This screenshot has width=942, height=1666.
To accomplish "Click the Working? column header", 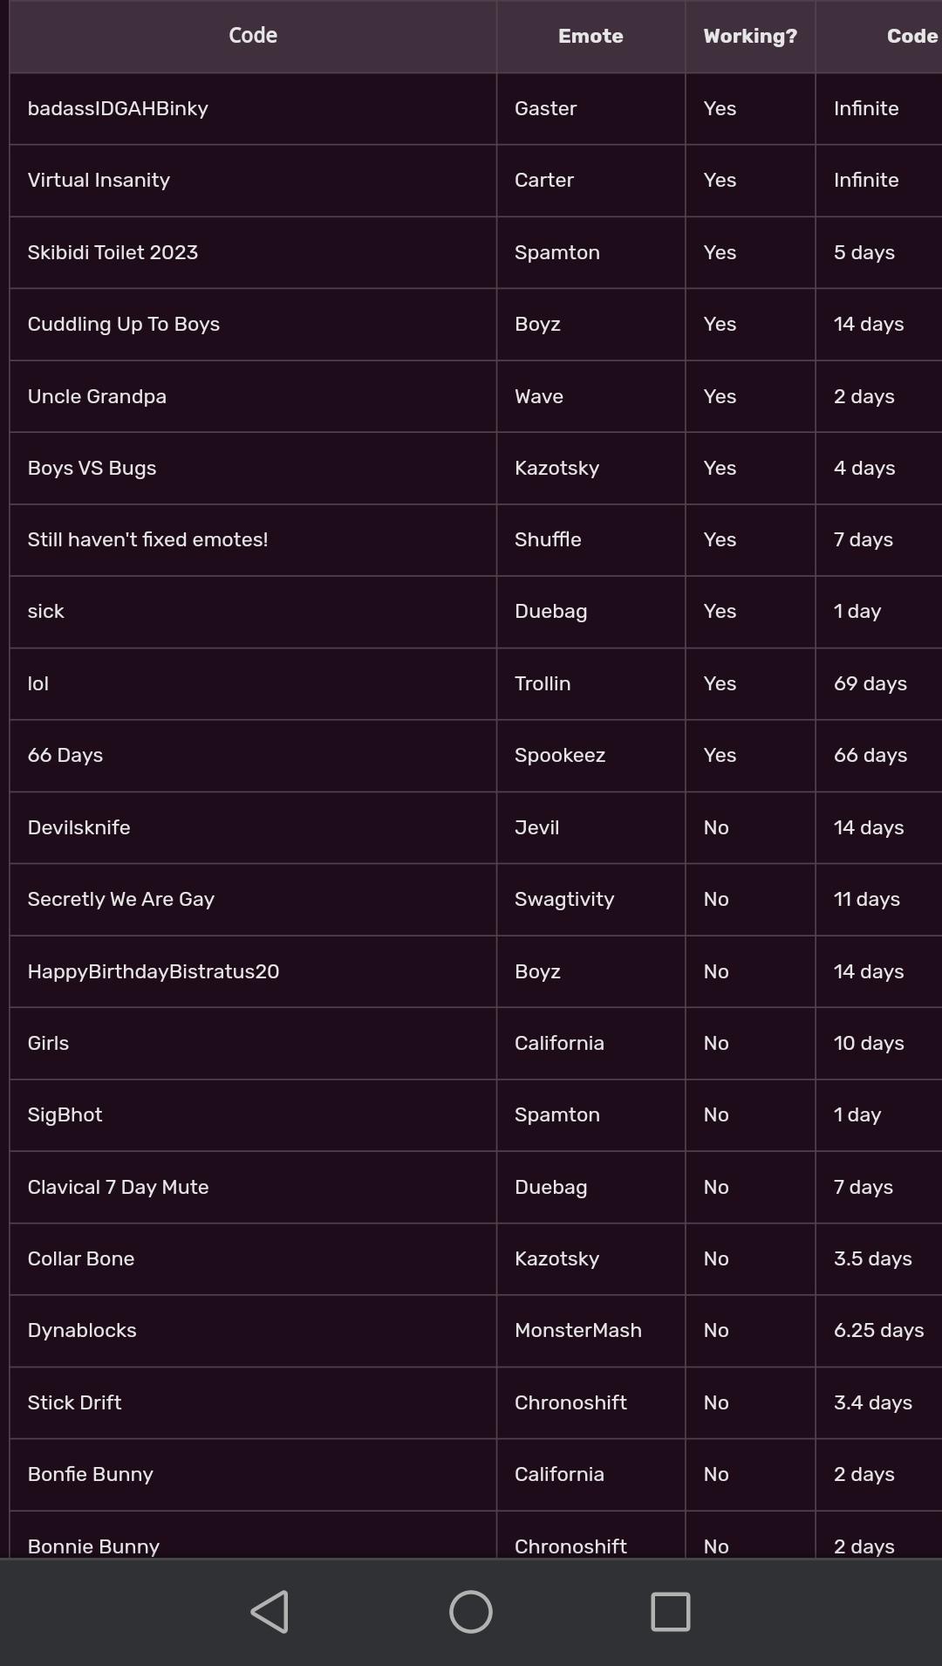I will (x=750, y=36).
